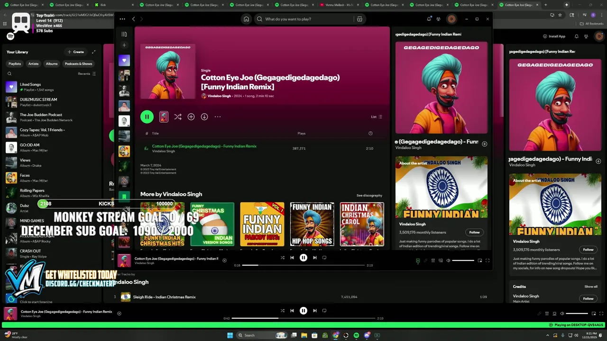Open Sleigh Ride - Indian Christmas Remix in background window
Viewport: 607px width, 341px height.
[164, 297]
